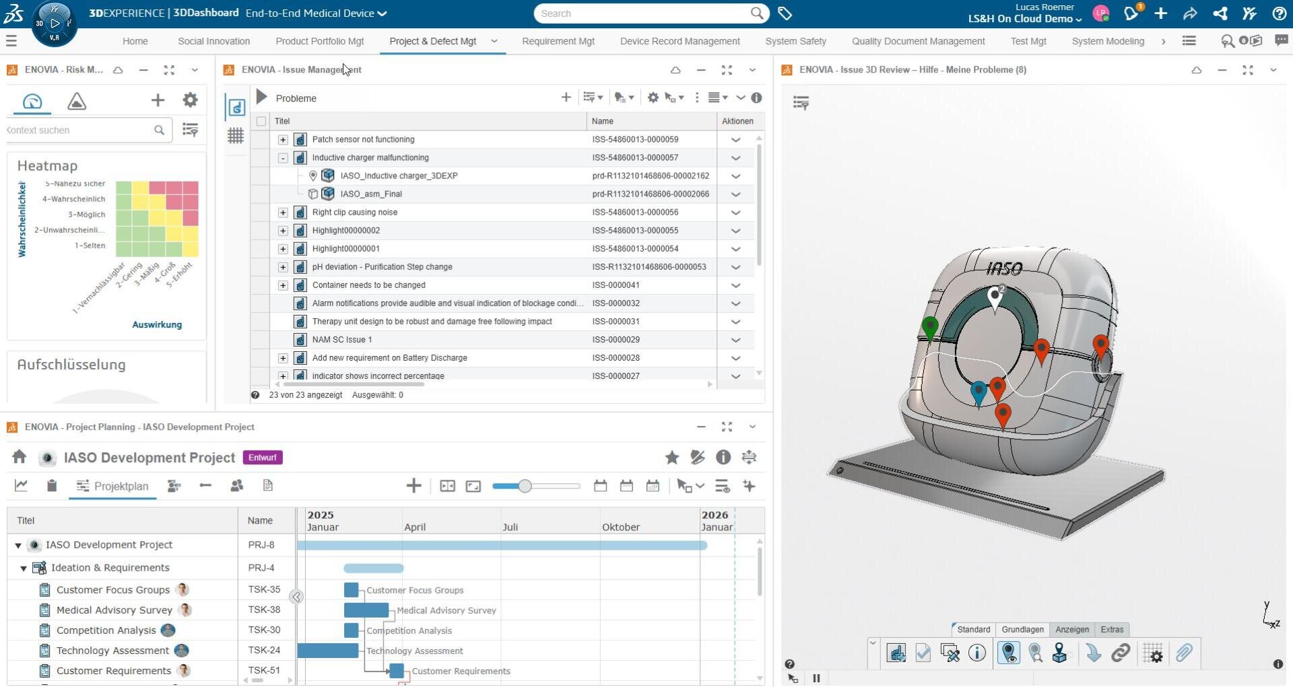Toggle select-all checkbox in Probleme table header

pos(261,121)
